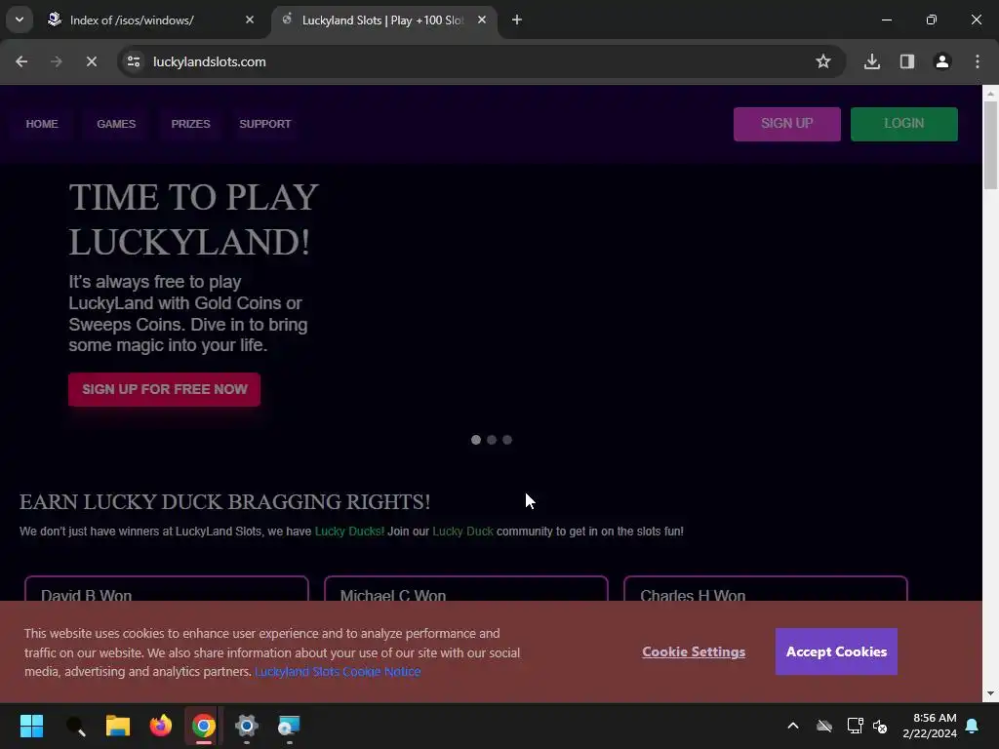999x749 pixels.
Task: View site information icon in address bar
Action: coord(134,61)
